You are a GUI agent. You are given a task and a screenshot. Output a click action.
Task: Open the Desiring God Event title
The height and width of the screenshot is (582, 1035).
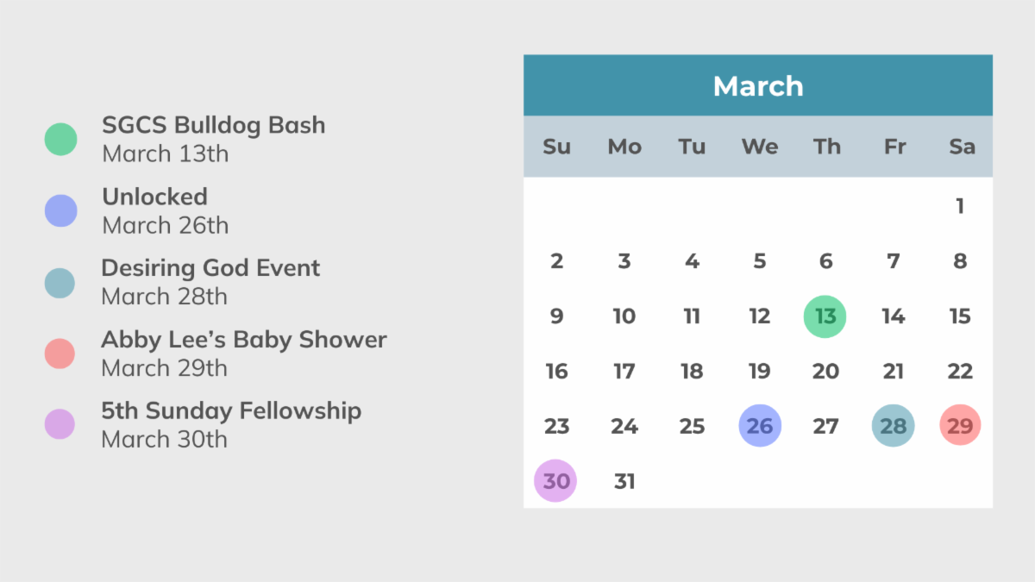click(x=210, y=268)
